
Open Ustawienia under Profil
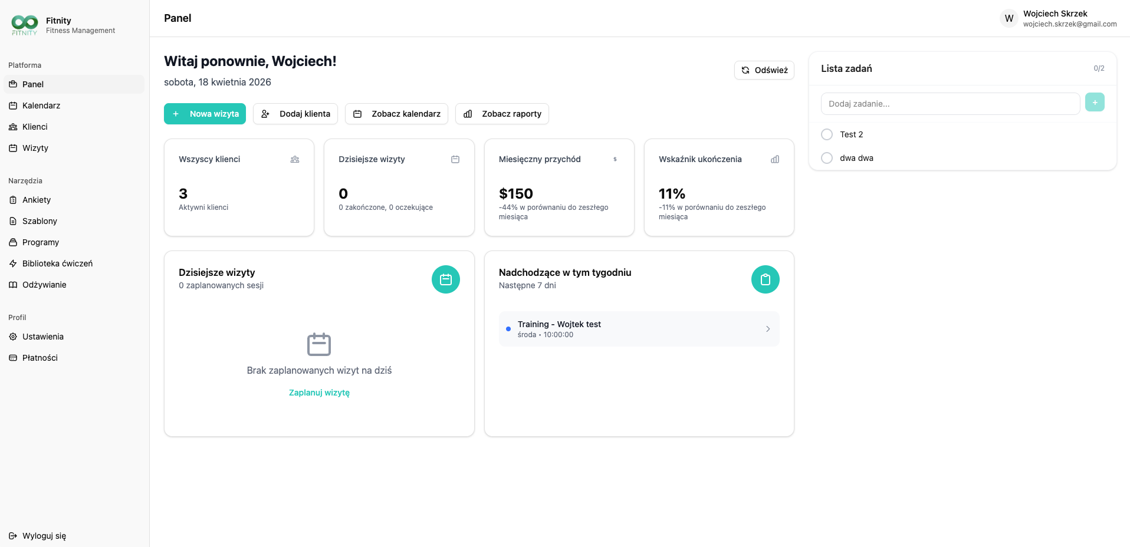pyautogui.click(x=42, y=337)
